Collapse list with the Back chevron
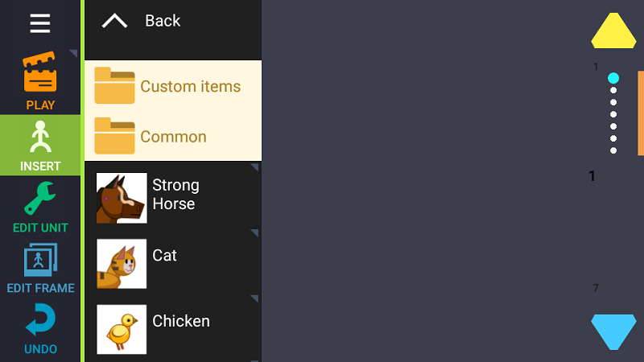This screenshot has width=644, height=362. pos(115,21)
